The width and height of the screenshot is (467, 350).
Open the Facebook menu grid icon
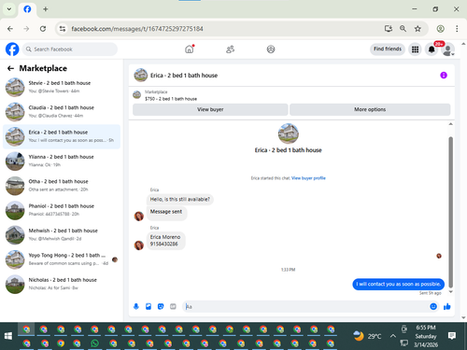tap(415, 49)
